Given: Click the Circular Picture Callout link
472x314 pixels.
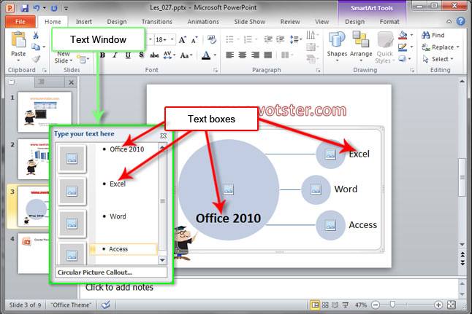Looking at the screenshot, I should click(95, 272).
